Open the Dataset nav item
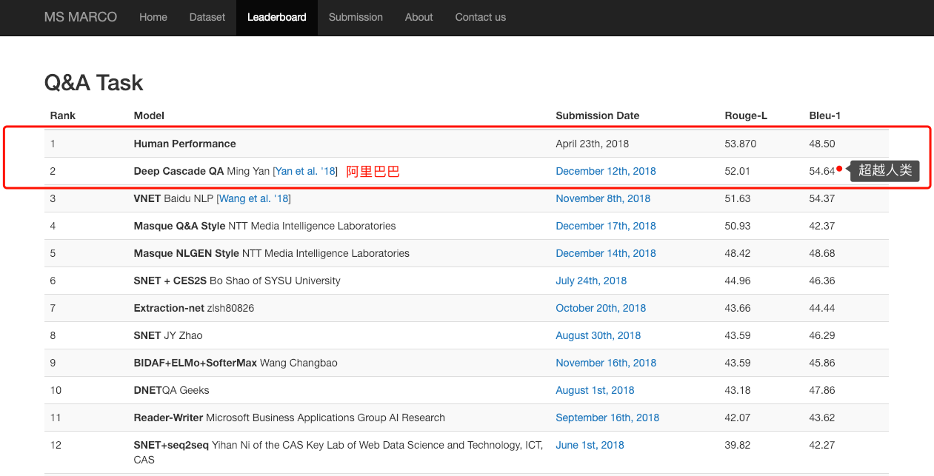 pyautogui.click(x=207, y=17)
